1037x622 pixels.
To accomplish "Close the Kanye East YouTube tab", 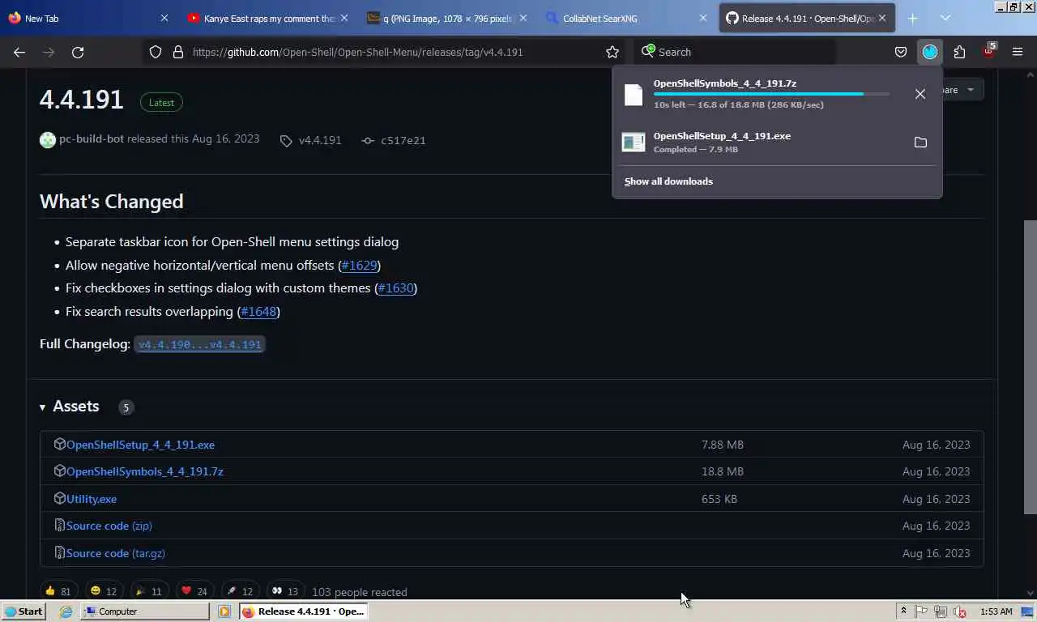I will point(344,18).
